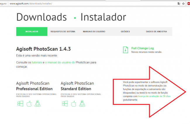The image size is (190, 124).
Task: Bookmark page with the star icon
Action: [x=184, y=3]
